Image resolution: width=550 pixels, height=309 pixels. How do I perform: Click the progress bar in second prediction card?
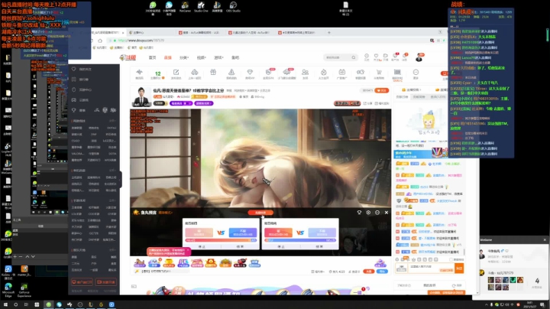300,240
